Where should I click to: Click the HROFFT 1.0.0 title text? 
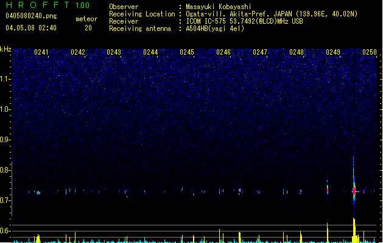pos(47,5)
